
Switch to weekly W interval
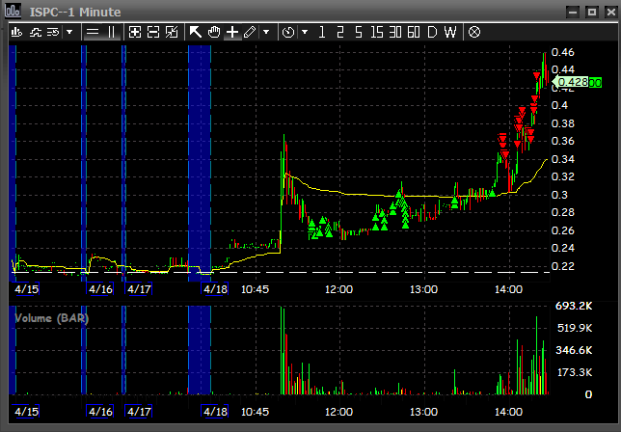pos(450,32)
